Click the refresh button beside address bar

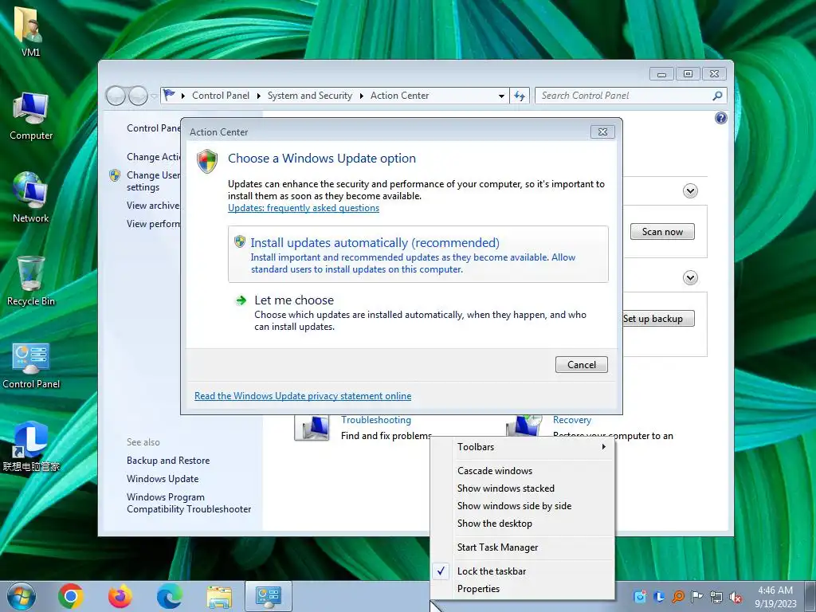pyautogui.click(x=520, y=96)
